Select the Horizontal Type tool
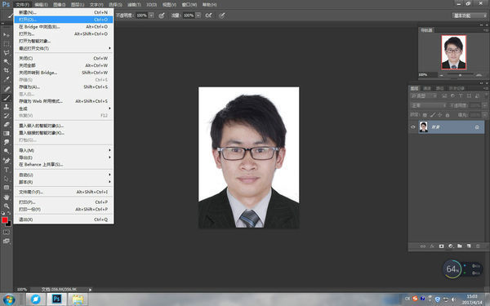 [x=7, y=170]
